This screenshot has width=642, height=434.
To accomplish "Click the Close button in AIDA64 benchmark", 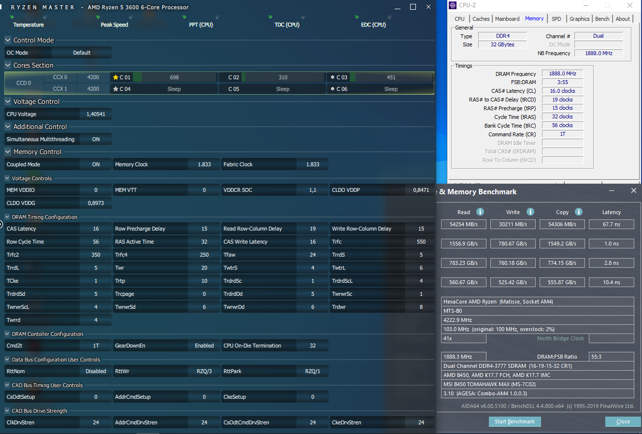I will tap(623, 421).
